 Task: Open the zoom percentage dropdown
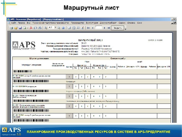coord(55,28)
